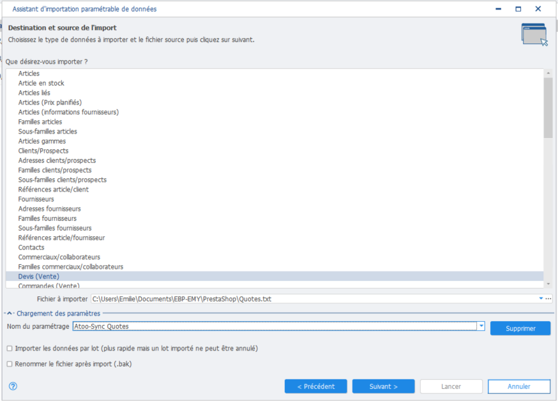Open the 'Fichier à importer' history dropdown arrow
Screen dimensions: 558x401
tap(541, 298)
